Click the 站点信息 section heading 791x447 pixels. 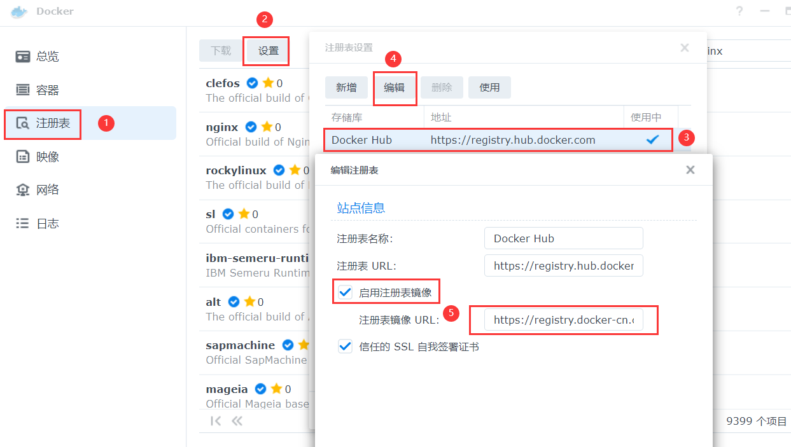361,208
